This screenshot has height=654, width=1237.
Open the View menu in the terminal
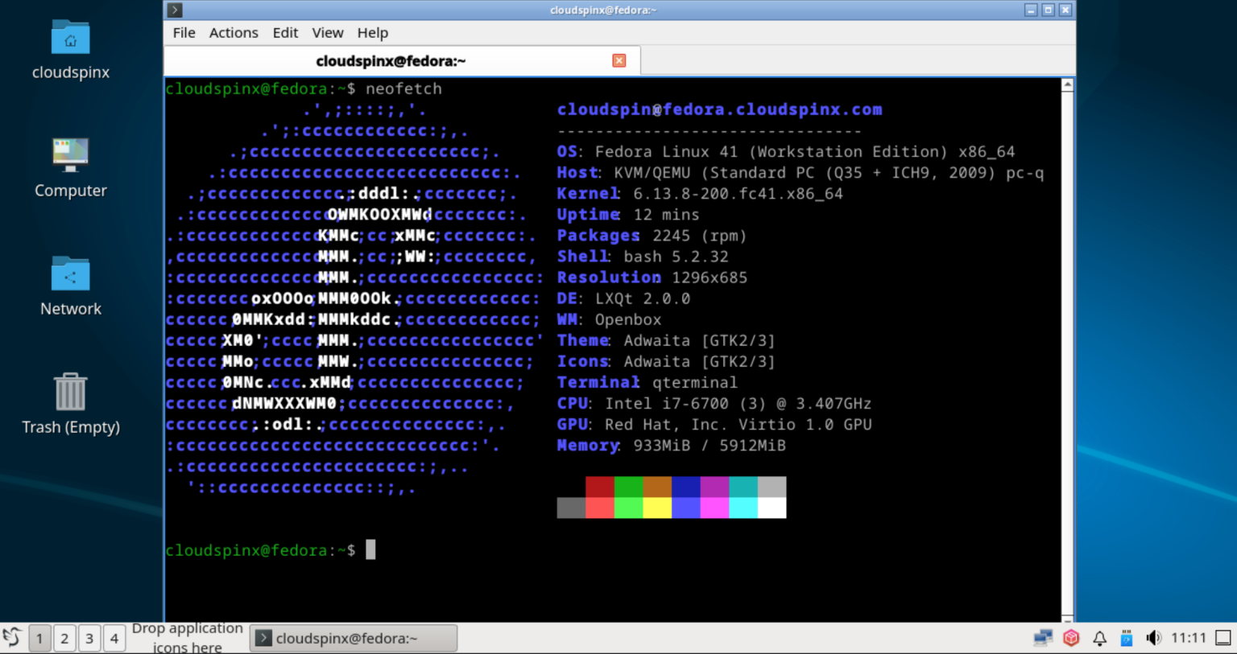click(328, 33)
